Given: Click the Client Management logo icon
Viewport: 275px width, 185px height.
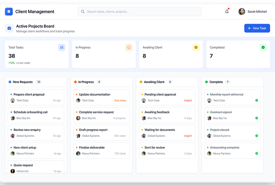Looking at the screenshot, I should pos(9,12).
